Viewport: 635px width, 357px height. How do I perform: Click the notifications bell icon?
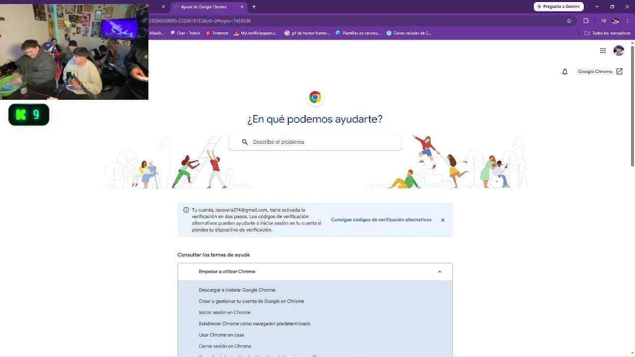coord(565,72)
